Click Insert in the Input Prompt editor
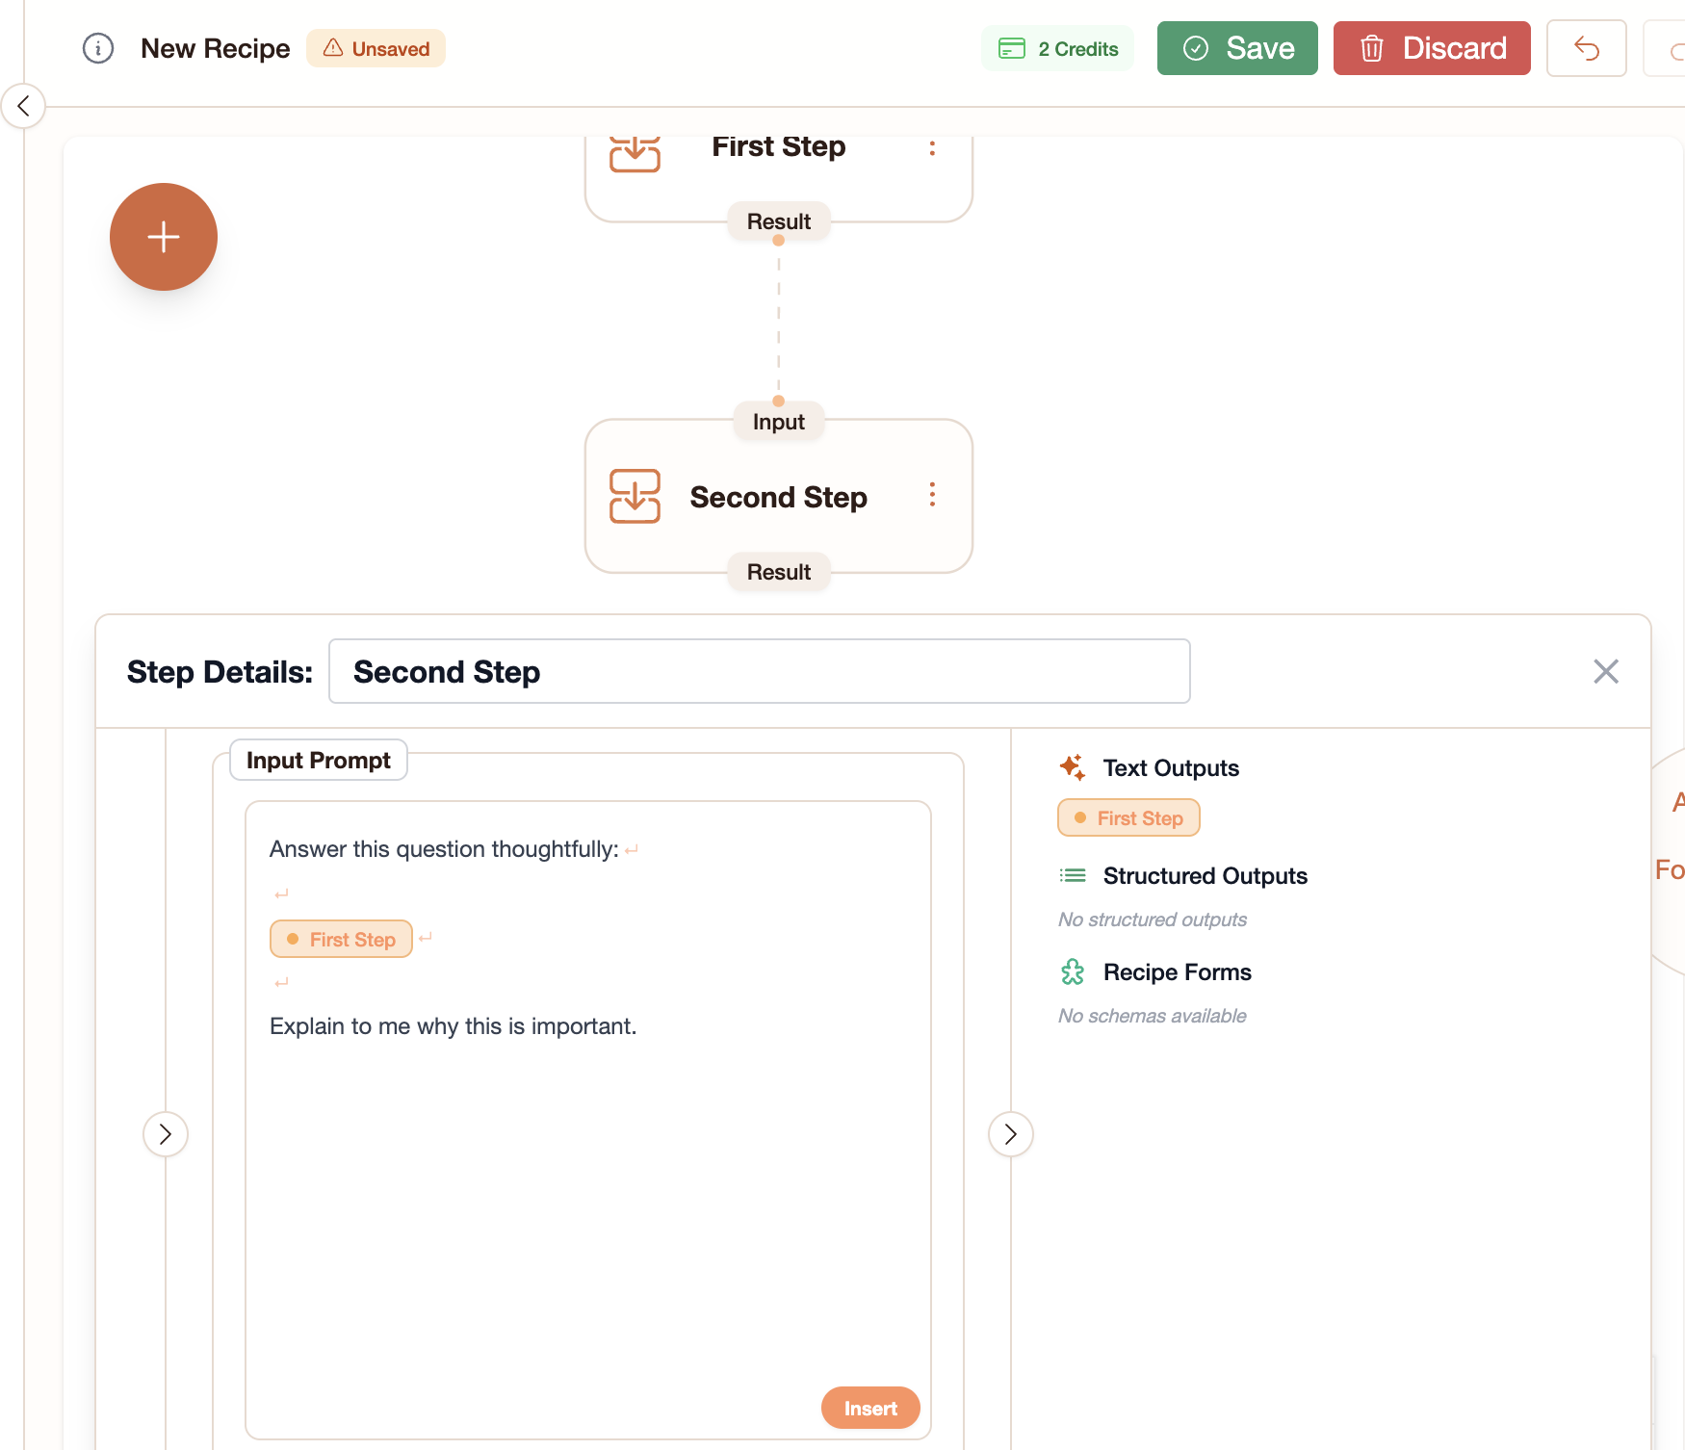The height and width of the screenshot is (1450, 1685). 869,1407
